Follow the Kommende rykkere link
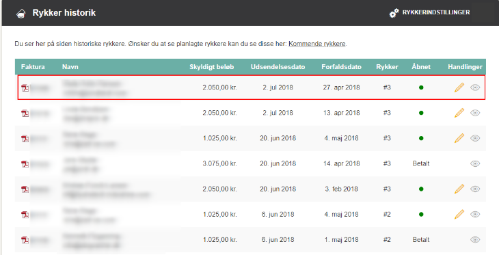 (317, 44)
